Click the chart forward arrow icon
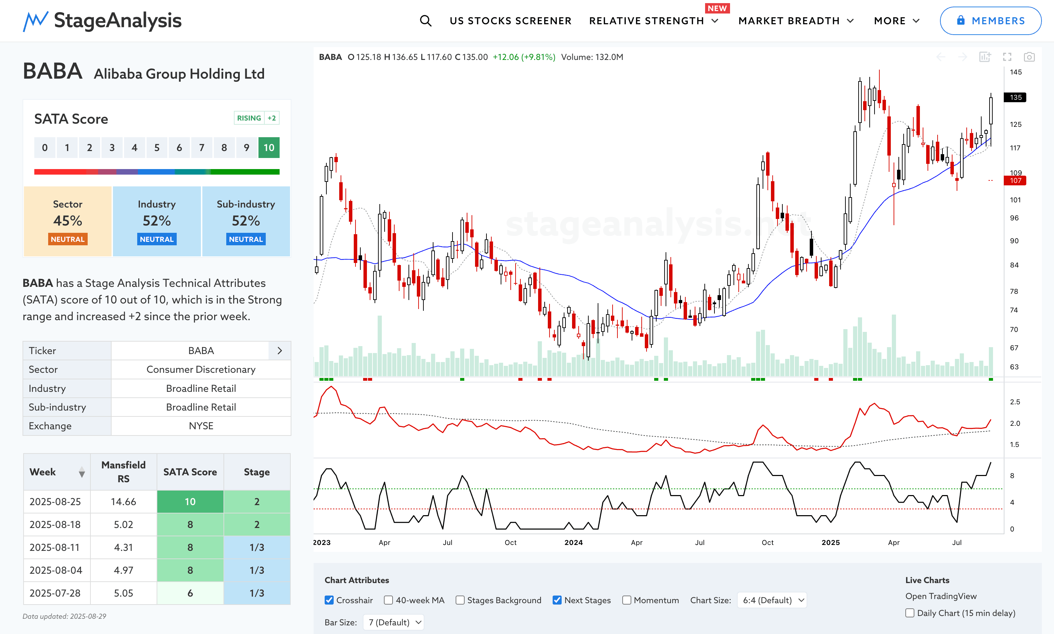Viewport: 1054px width, 634px height. pyautogui.click(x=963, y=57)
